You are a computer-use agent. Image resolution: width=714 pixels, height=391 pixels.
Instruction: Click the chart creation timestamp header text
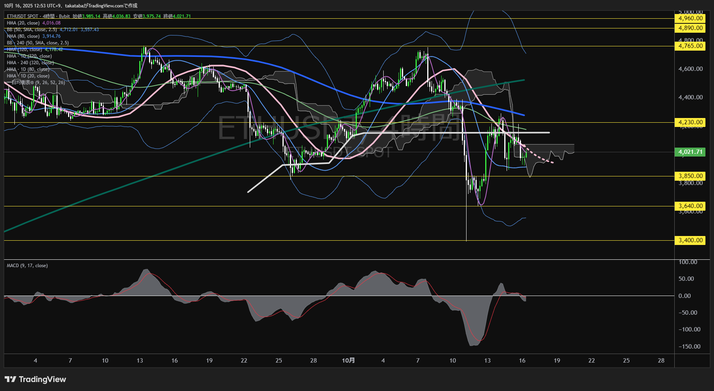[70, 5]
